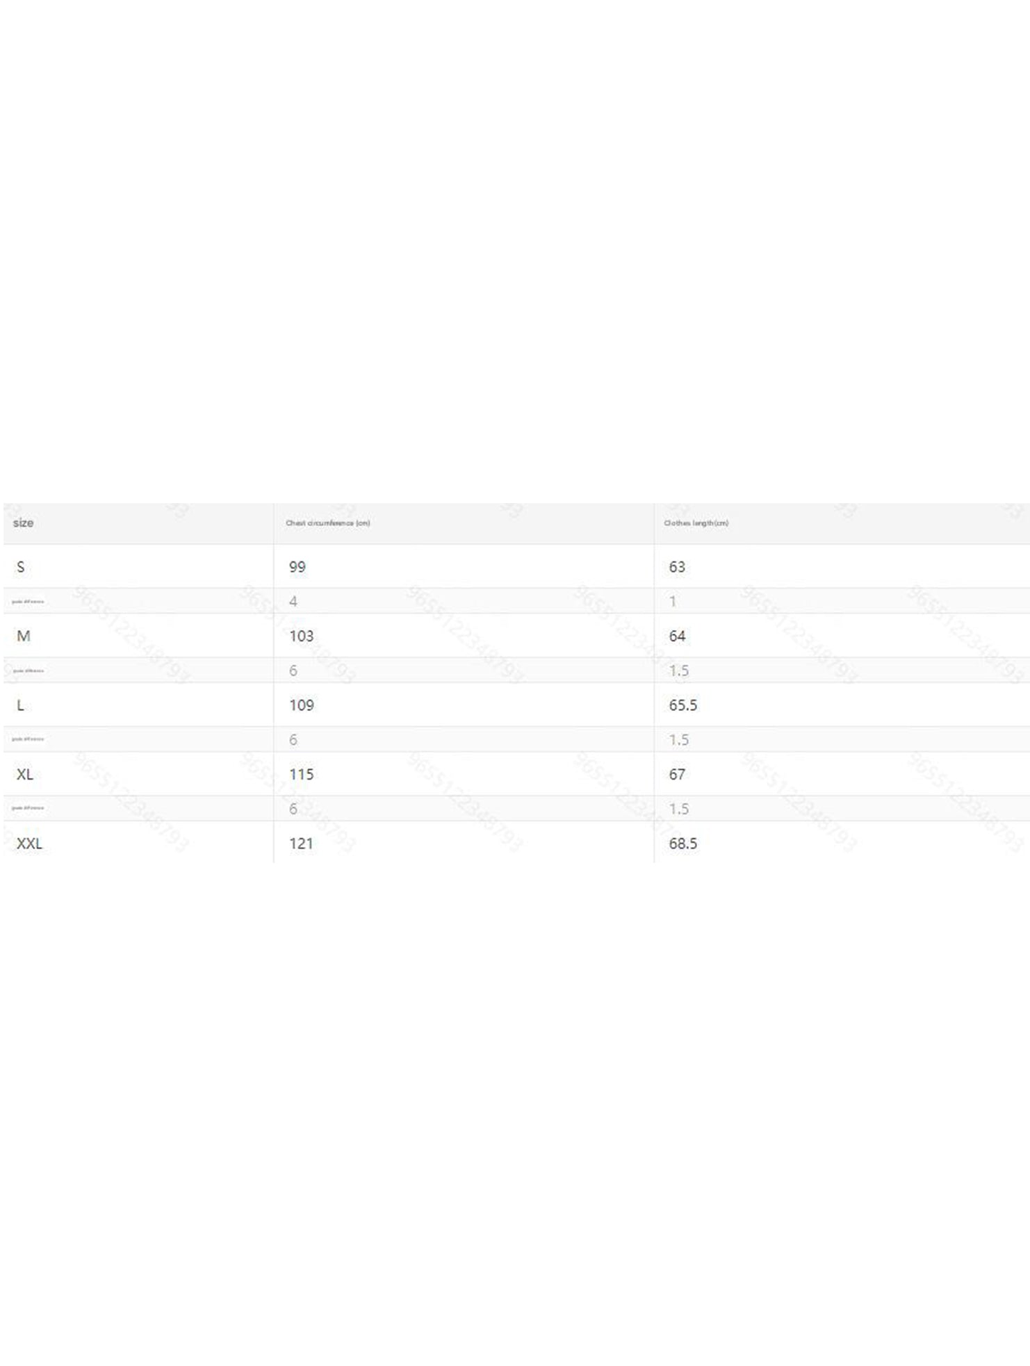Click clothes length 64 for size M
This screenshot has width=1030, height=1366.
click(x=677, y=636)
